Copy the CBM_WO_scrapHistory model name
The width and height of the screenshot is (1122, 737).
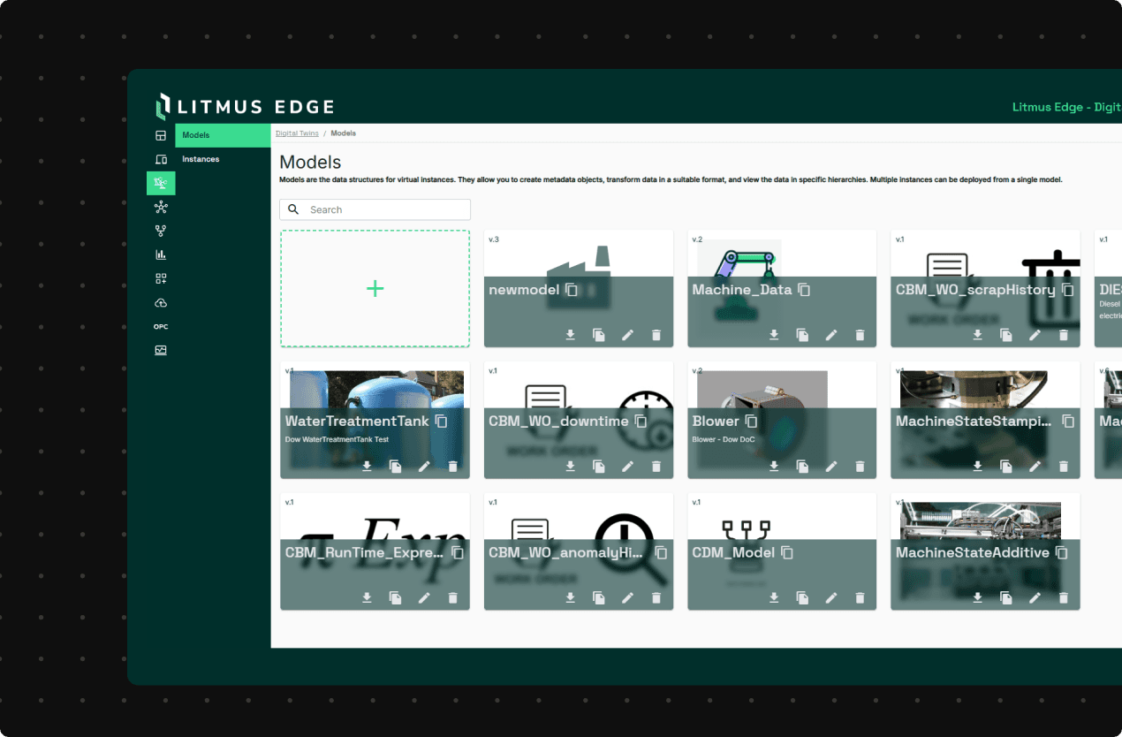click(1068, 290)
